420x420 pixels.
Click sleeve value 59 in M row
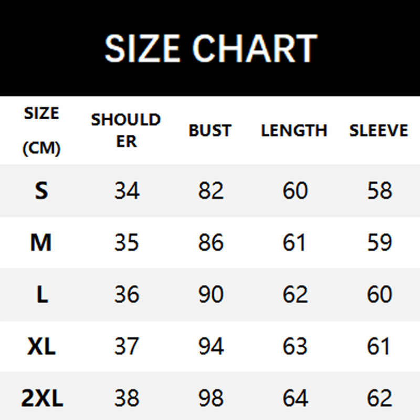(379, 243)
